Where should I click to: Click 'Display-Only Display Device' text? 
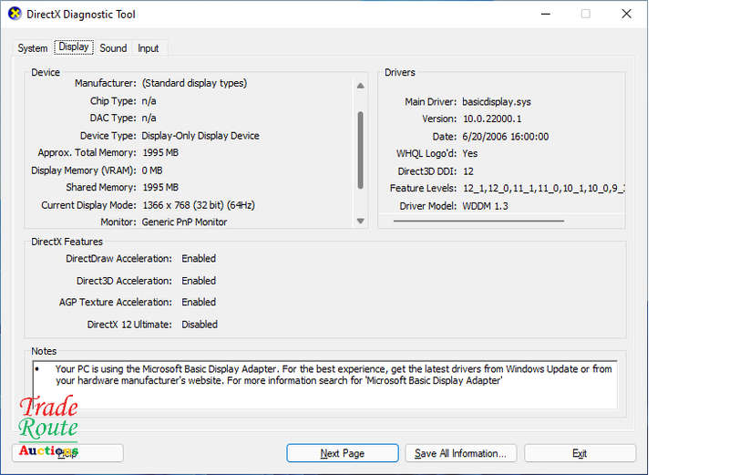coord(200,136)
